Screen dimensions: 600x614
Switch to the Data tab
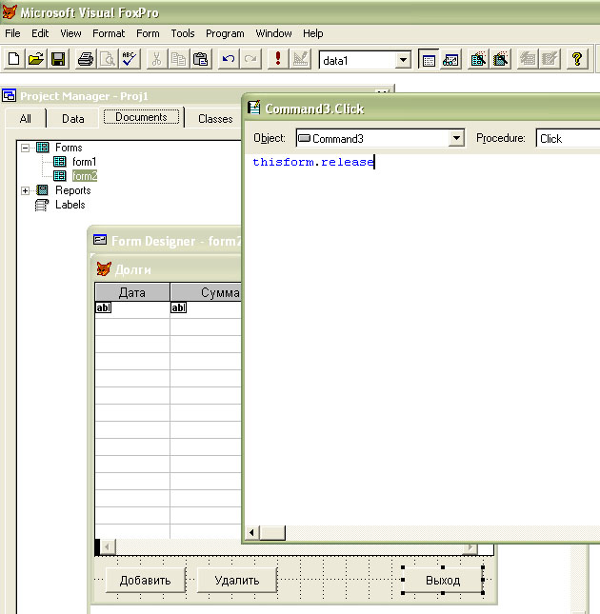pyautogui.click(x=73, y=119)
